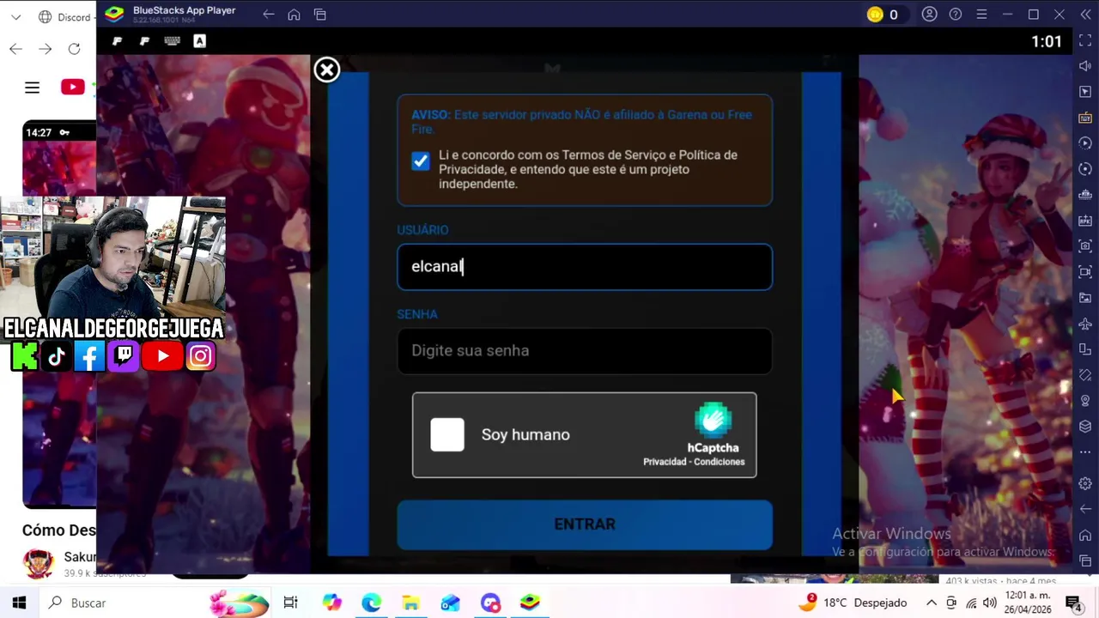Switch to the Discord browser tab

pos(67,17)
